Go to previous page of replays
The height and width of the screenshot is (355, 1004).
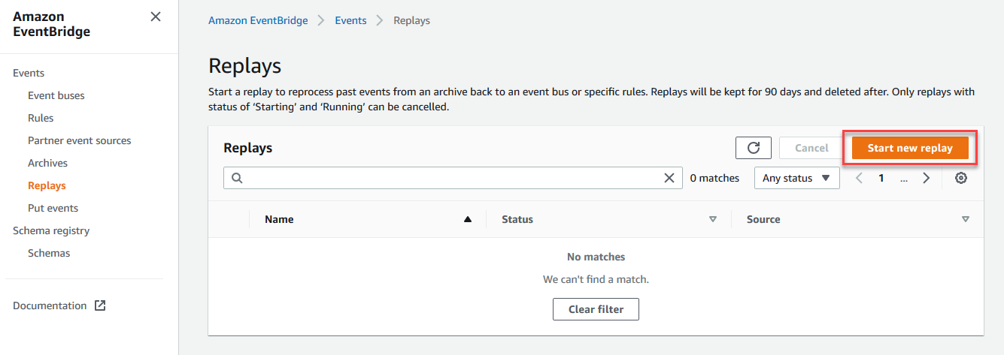pos(859,178)
